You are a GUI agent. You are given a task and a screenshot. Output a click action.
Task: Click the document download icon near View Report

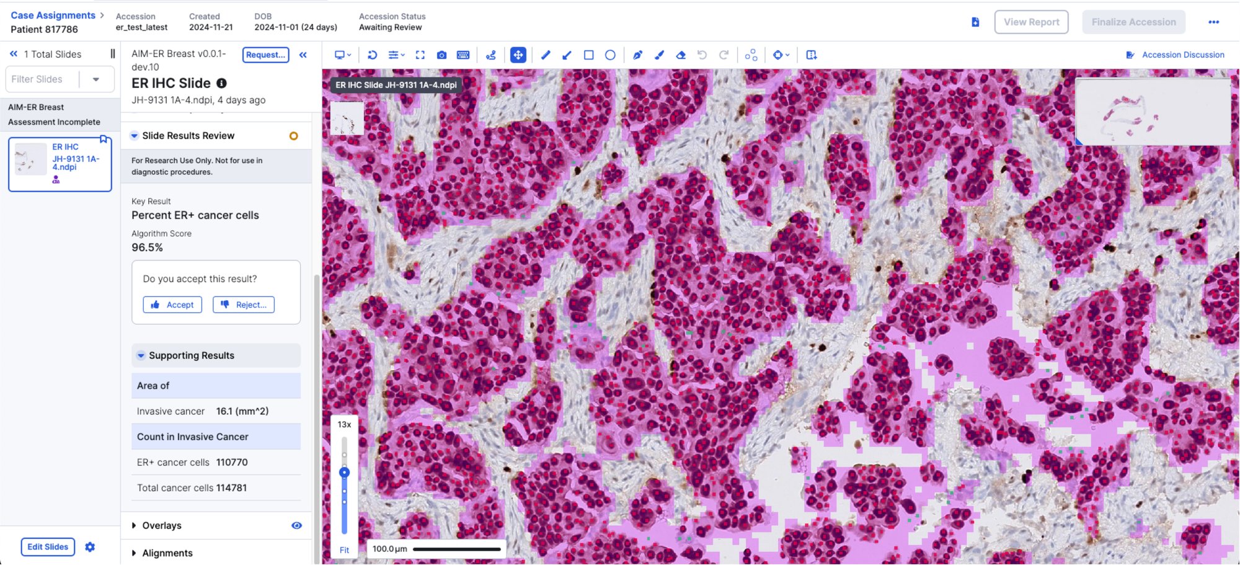point(975,22)
